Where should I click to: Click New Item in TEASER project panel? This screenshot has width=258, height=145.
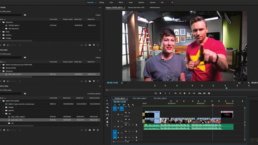94,45
